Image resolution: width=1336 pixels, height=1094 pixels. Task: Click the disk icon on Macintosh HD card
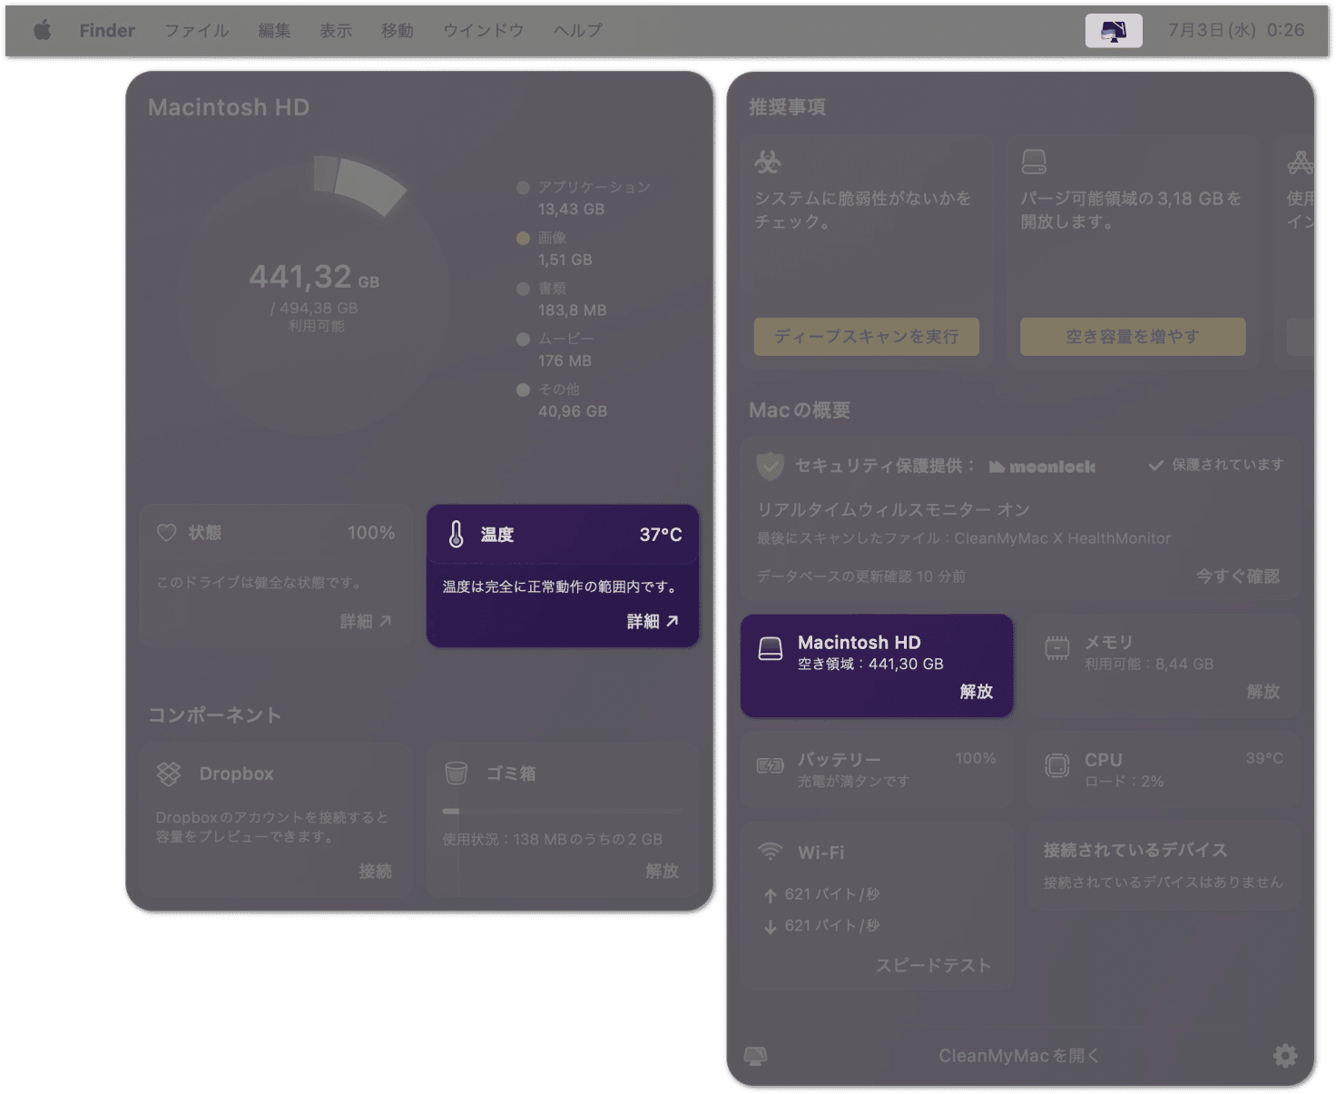pos(771,648)
